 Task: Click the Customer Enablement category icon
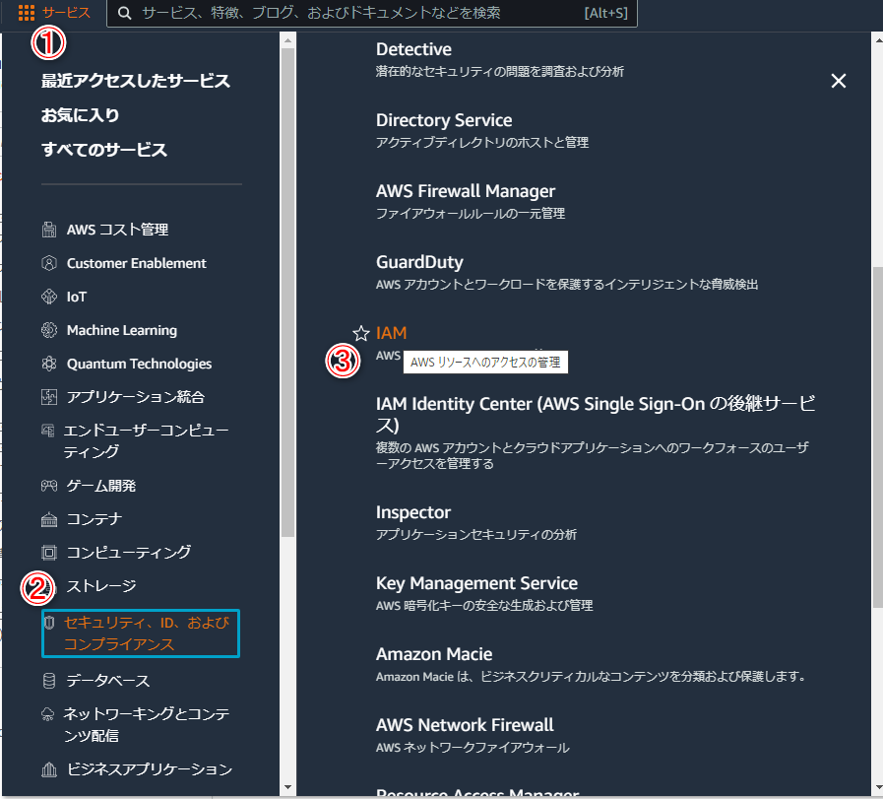click(49, 263)
